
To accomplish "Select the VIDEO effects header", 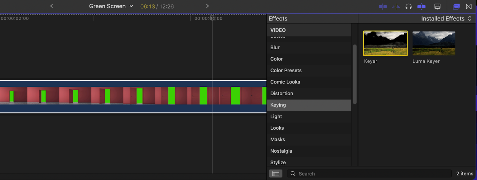I will [x=309, y=30].
